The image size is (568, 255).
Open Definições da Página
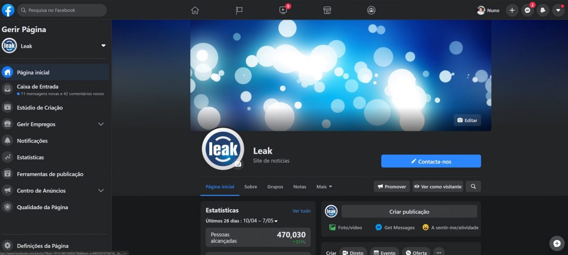55,246
